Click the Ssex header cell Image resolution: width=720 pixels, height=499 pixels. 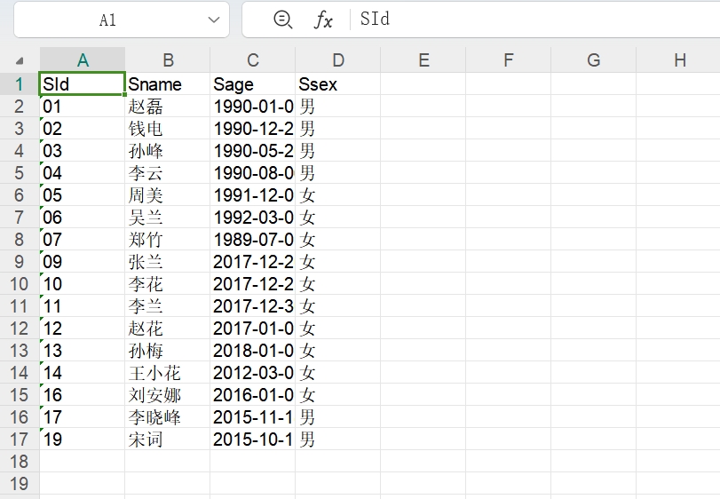point(337,84)
